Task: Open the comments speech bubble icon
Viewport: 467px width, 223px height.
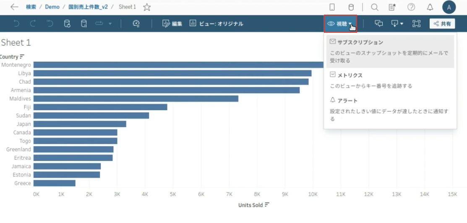Action: [x=379, y=24]
